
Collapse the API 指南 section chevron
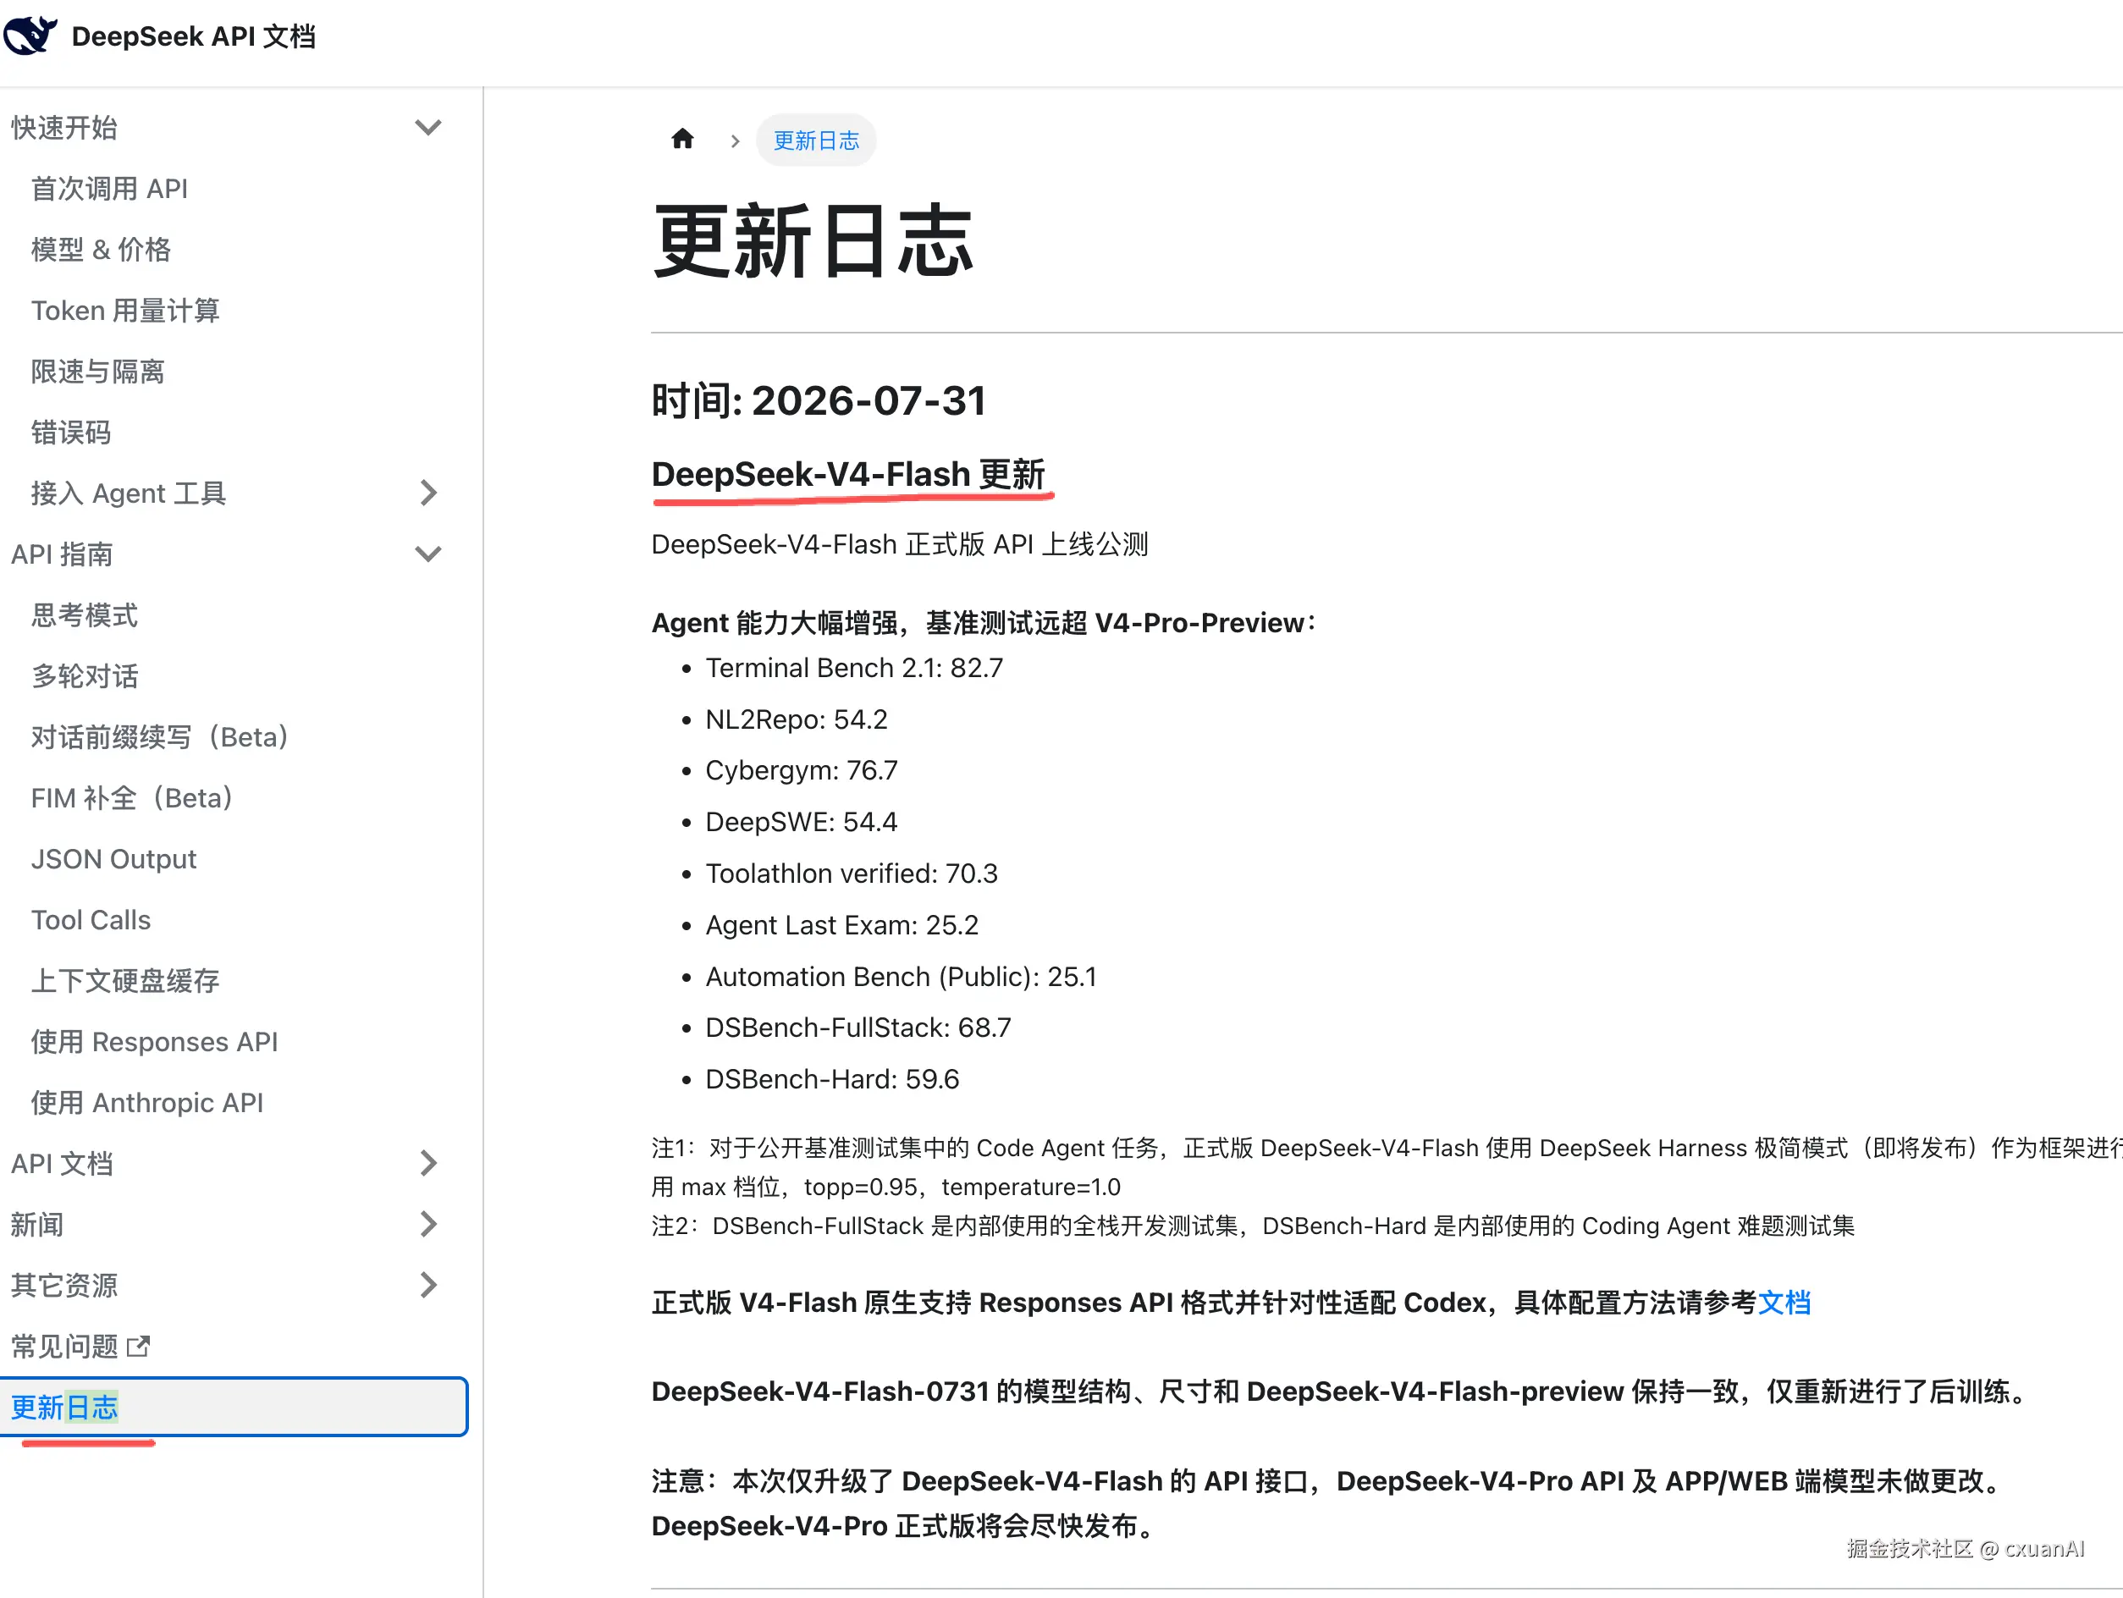point(428,554)
